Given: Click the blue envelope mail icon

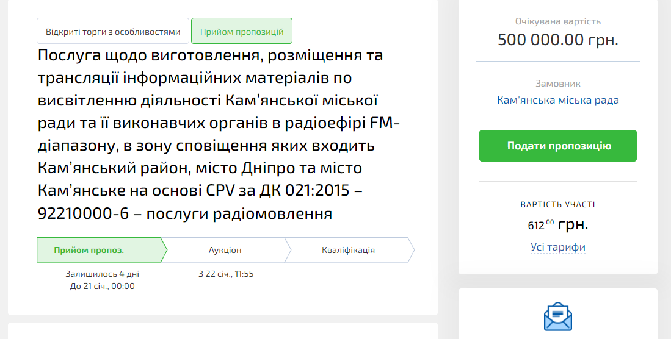Looking at the screenshot, I should [557, 317].
